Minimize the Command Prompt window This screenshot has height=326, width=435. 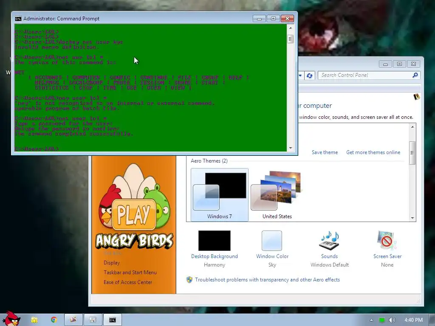click(x=260, y=19)
